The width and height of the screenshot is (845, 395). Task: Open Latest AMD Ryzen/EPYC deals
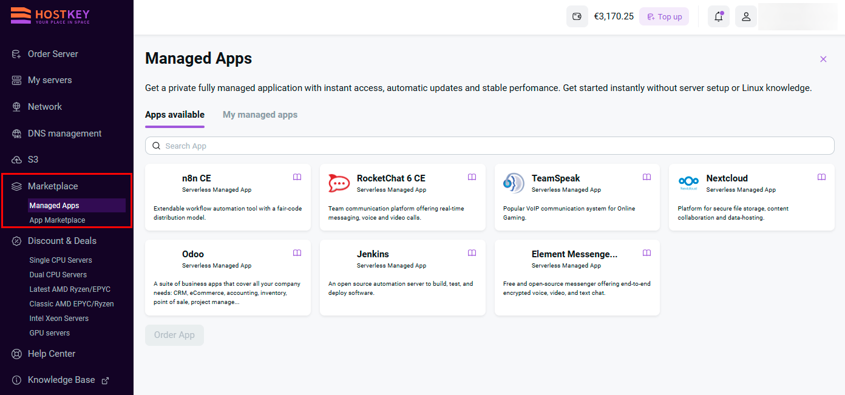70,289
